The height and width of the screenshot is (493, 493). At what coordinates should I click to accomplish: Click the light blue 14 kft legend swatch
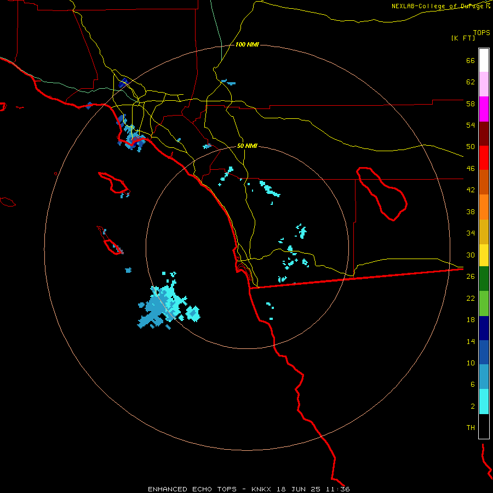coord(484,376)
